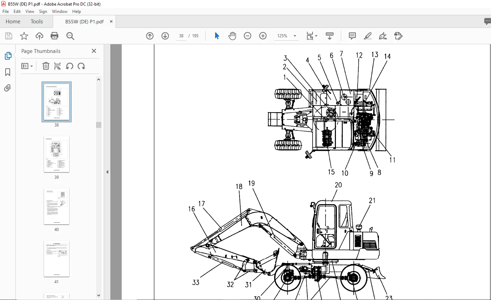
Task: Upload the file to cloud storage
Action: click(x=39, y=36)
